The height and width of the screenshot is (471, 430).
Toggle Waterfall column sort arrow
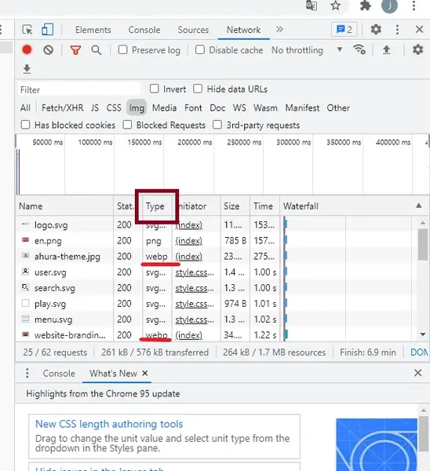pos(418,206)
